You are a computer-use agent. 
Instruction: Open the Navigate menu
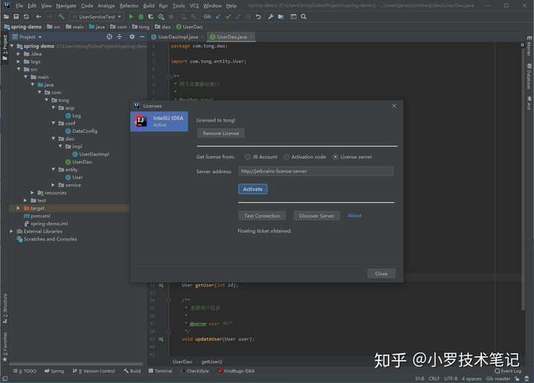point(66,6)
